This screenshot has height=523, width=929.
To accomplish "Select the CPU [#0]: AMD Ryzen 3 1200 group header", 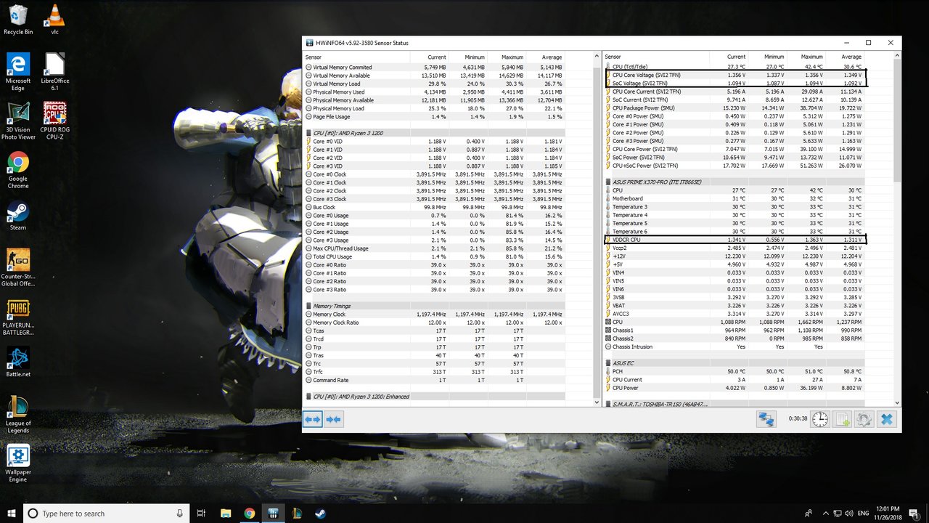I will pyautogui.click(x=434, y=133).
